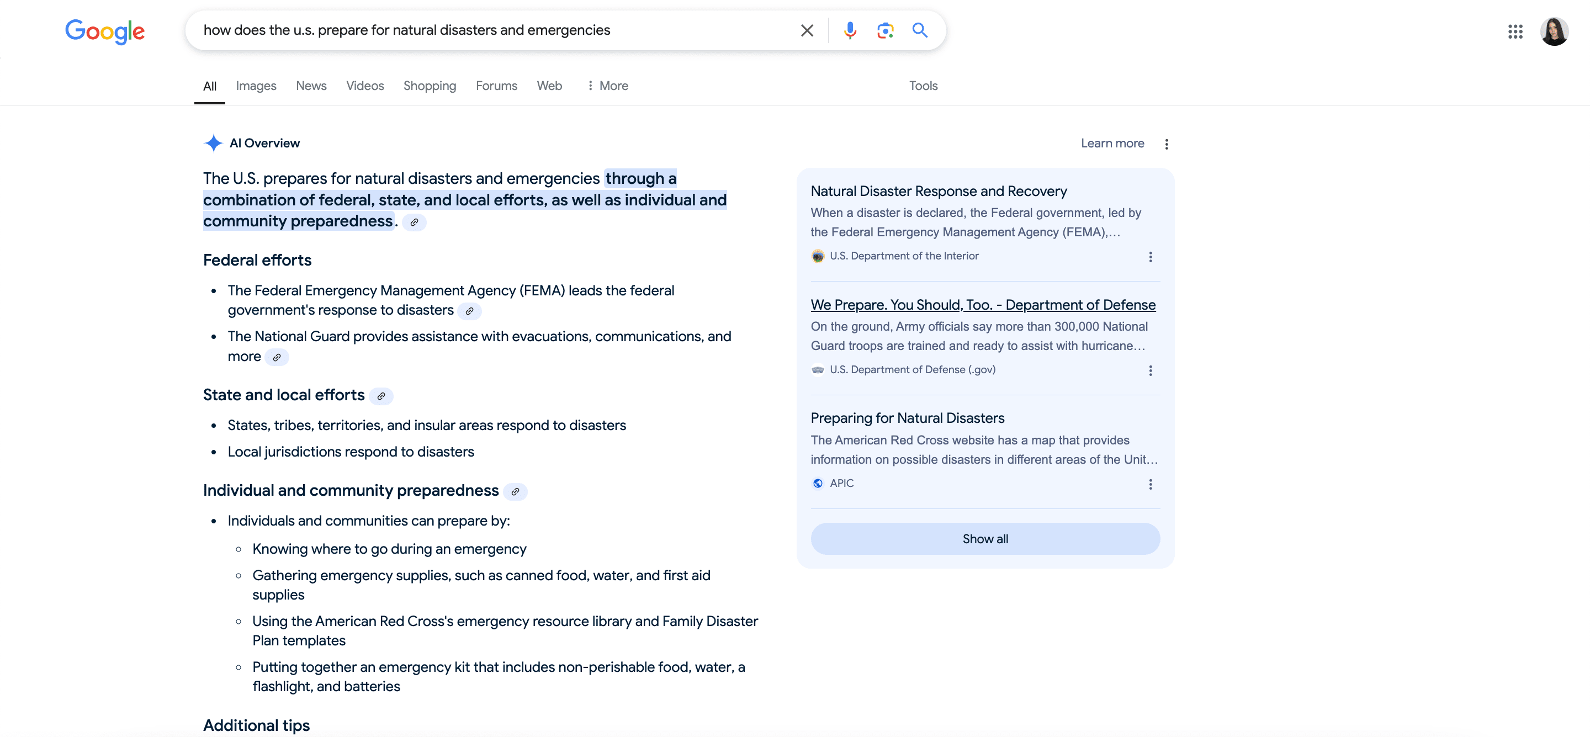Screen dimensions: 1590x737
Task: Select the News tab
Action: pyautogui.click(x=310, y=85)
